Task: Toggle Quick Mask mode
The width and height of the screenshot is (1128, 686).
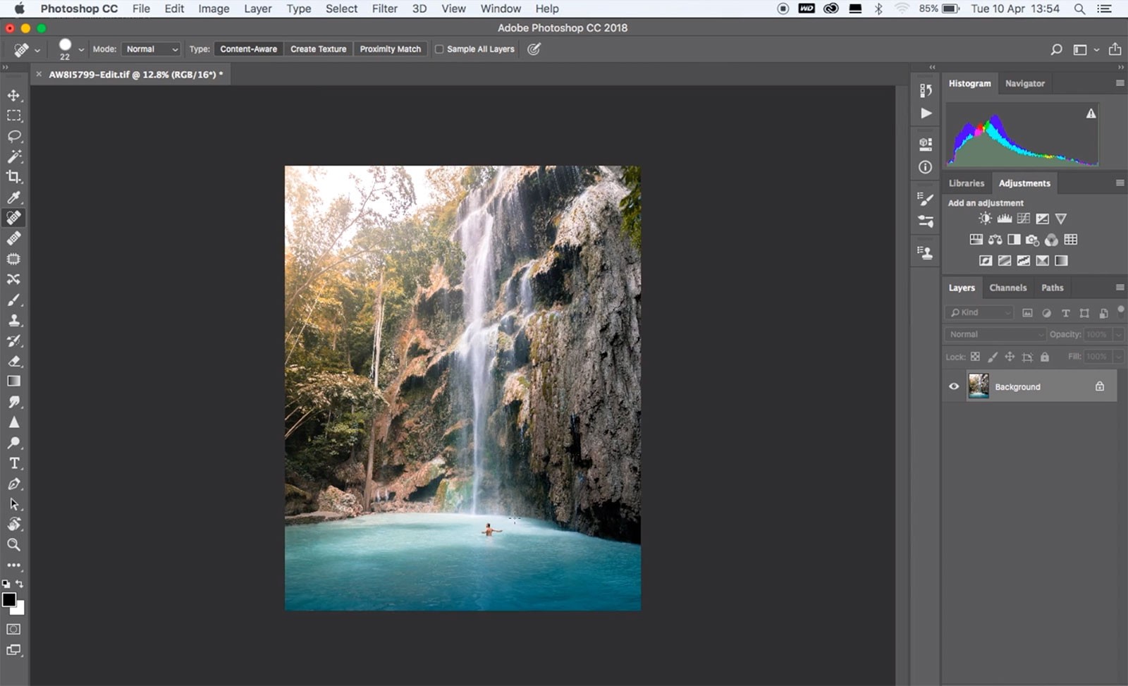Action: click(x=13, y=629)
